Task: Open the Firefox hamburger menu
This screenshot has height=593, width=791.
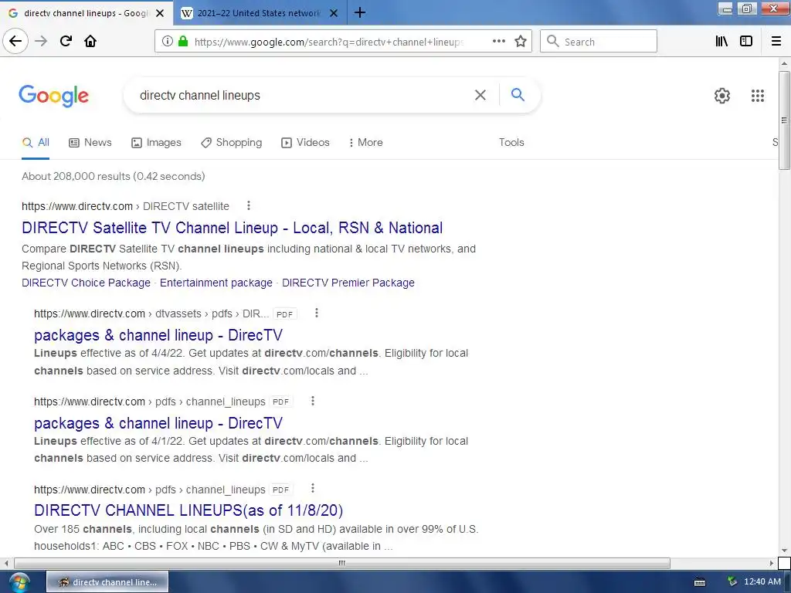Action: tap(776, 42)
